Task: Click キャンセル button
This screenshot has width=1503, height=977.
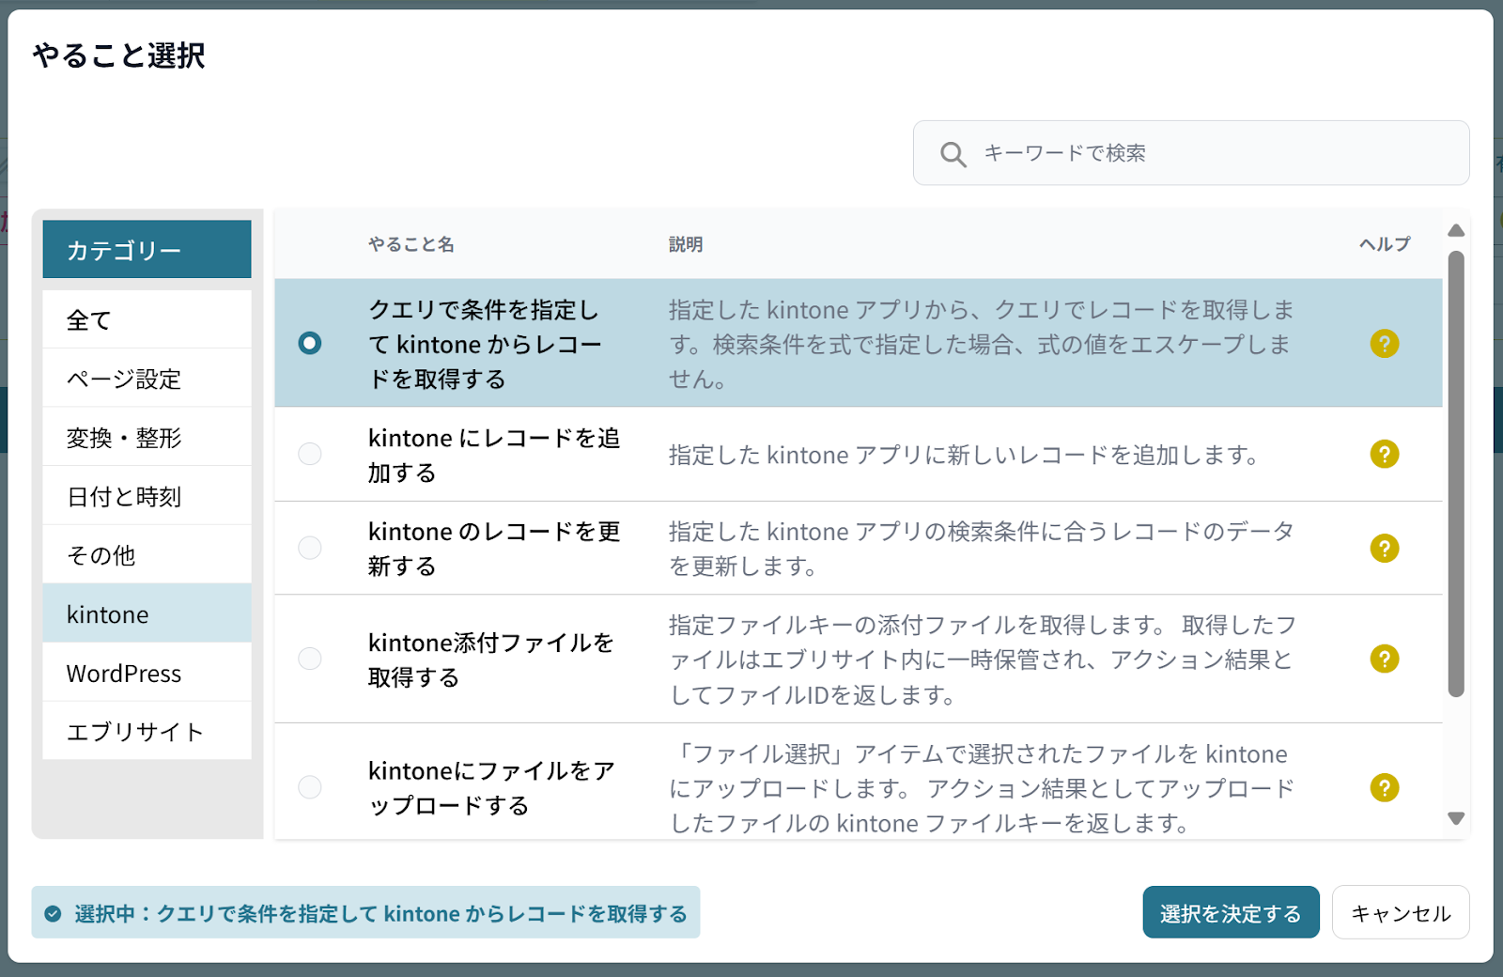Action: tap(1401, 913)
